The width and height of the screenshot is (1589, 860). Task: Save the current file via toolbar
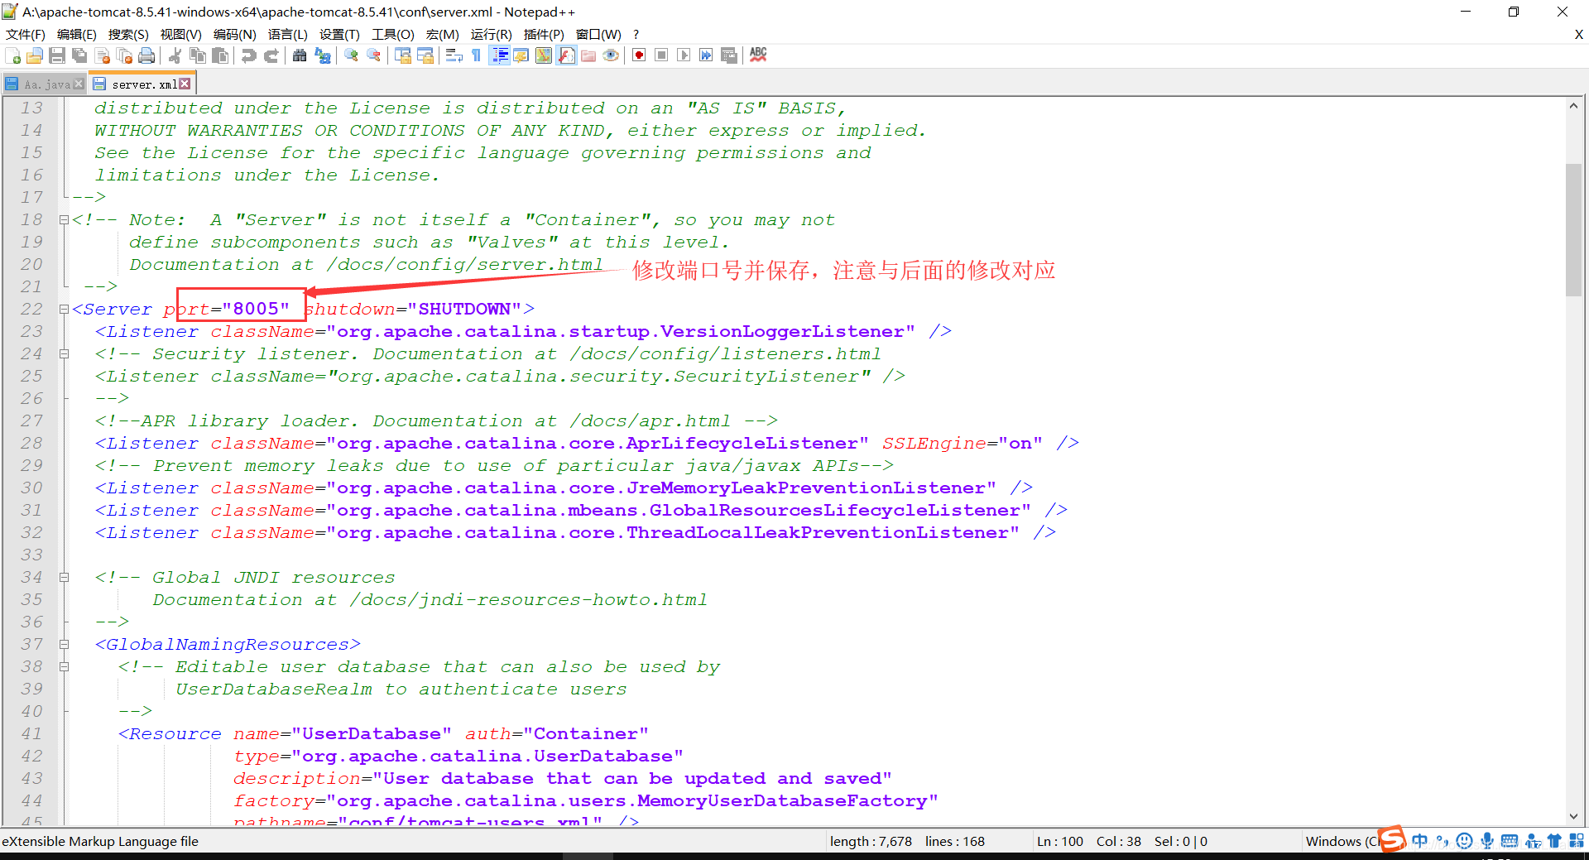[57, 55]
